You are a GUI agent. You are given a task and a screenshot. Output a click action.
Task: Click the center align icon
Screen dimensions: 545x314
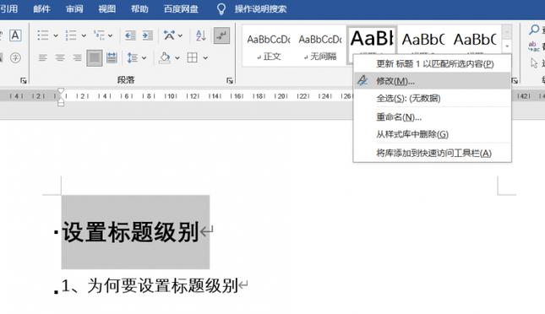tap(60, 57)
